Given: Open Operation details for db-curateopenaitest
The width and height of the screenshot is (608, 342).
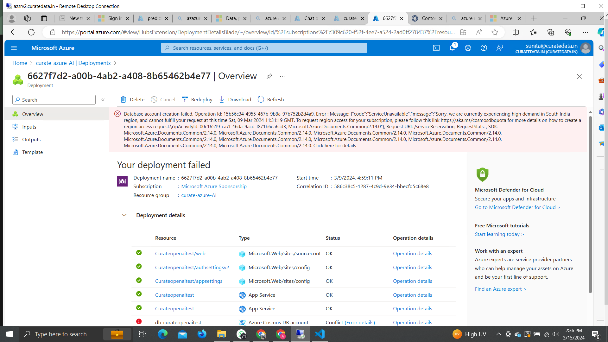Looking at the screenshot, I should click(413, 323).
